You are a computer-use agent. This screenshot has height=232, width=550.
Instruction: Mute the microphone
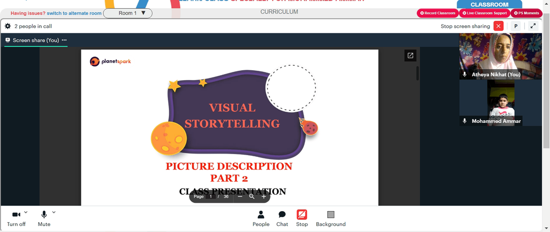pyautogui.click(x=44, y=219)
